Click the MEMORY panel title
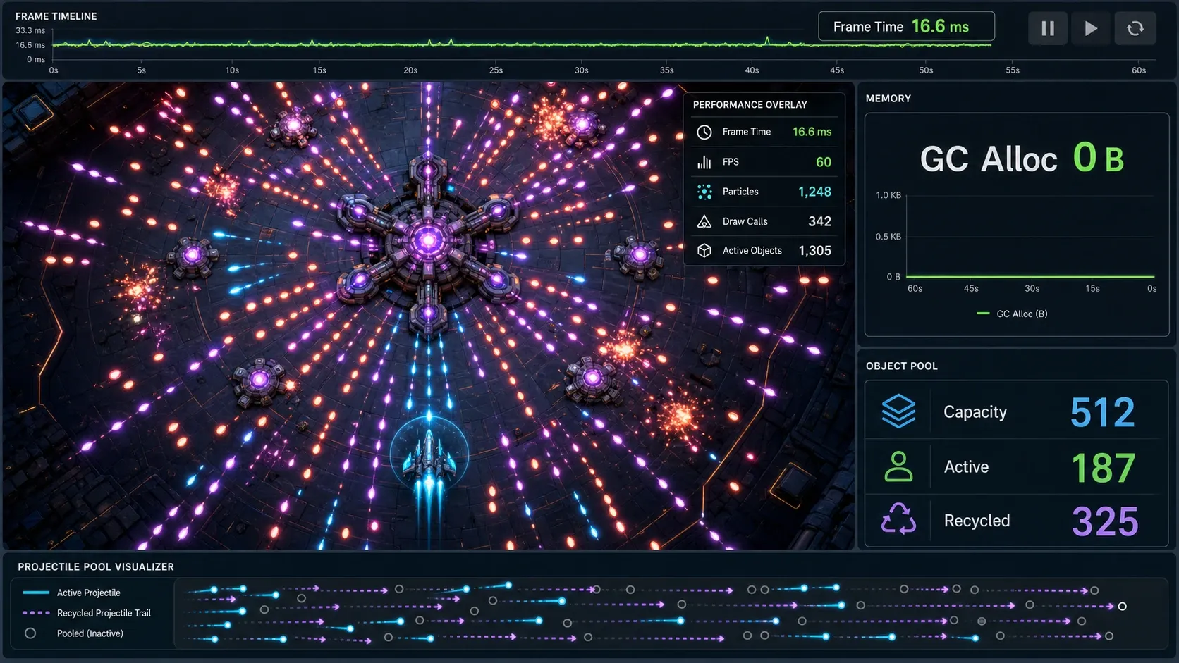Viewport: 1179px width, 663px height. click(888, 99)
